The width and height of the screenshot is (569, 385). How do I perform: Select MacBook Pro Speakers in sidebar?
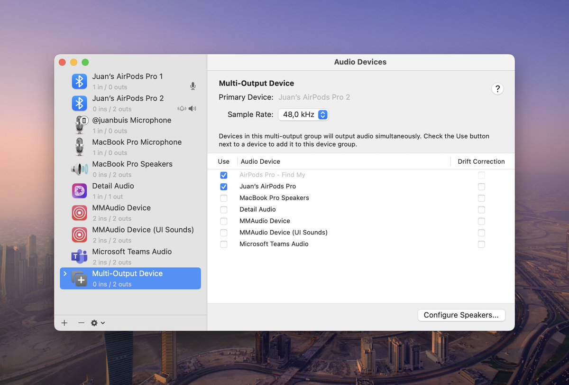130,169
